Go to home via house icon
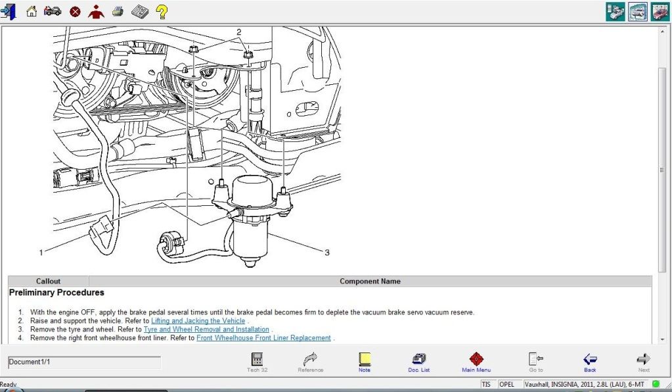The width and height of the screenshot is (672, 392). point(31,11)
